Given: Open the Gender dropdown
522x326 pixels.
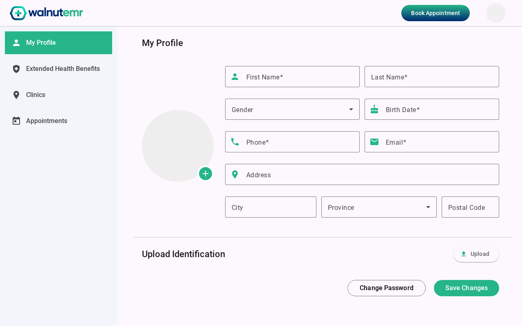Looking at the screenshot, I should pyautogui.click(x=292, y=109).
